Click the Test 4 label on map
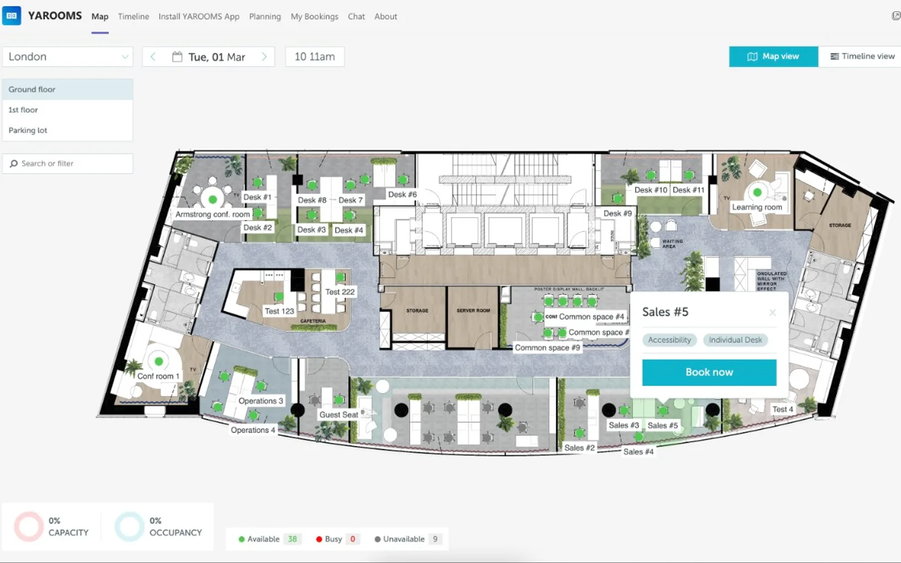The height and width of the screenshot is (563, 901). coord(783,409)
